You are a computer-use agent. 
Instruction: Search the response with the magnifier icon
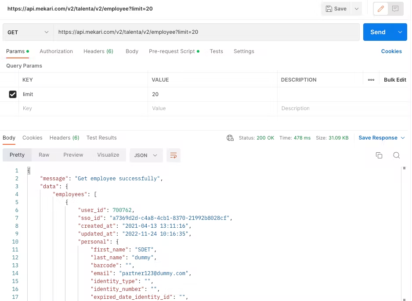click(397, 155)
